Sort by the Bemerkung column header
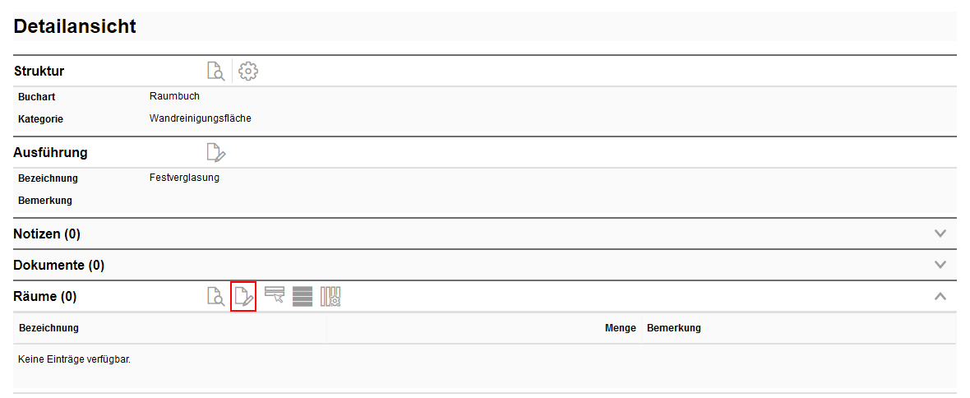The image size is (970, 398). click(674, 328)
